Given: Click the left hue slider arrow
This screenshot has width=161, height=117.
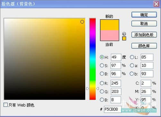Looking at the screenshot, I should tap(88, 88).
